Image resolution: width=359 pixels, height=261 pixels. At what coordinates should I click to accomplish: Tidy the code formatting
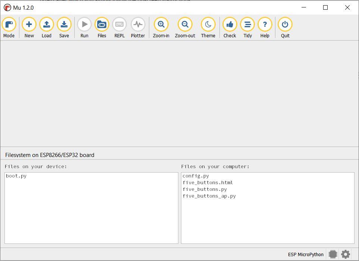click(x=247, y=28)
